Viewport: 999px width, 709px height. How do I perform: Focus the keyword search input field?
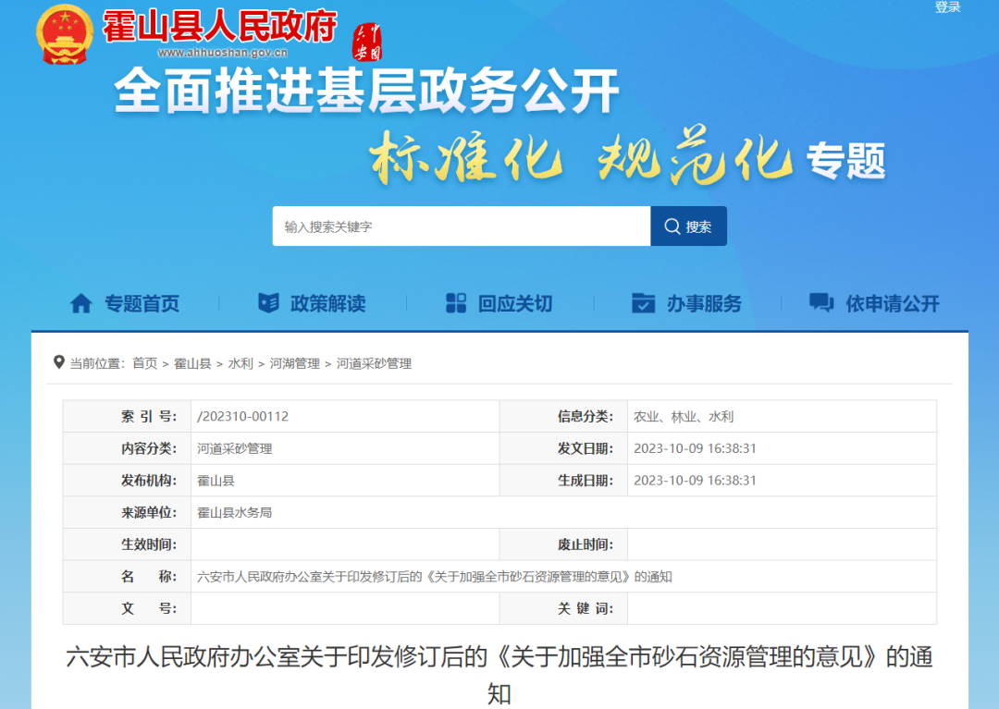[x=461, y=226]
